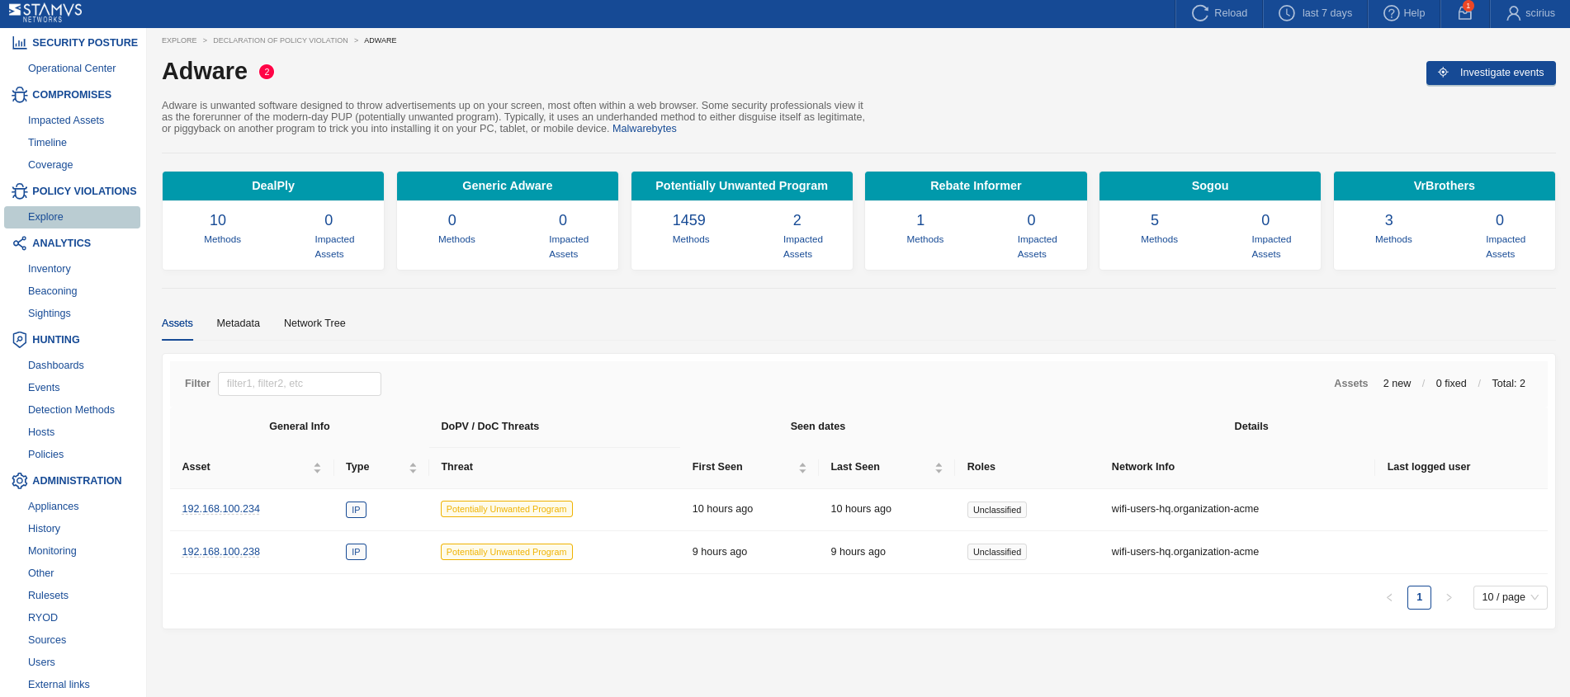
Task: Open the 10 / page size dropdown
Action: click(1510, 597)
